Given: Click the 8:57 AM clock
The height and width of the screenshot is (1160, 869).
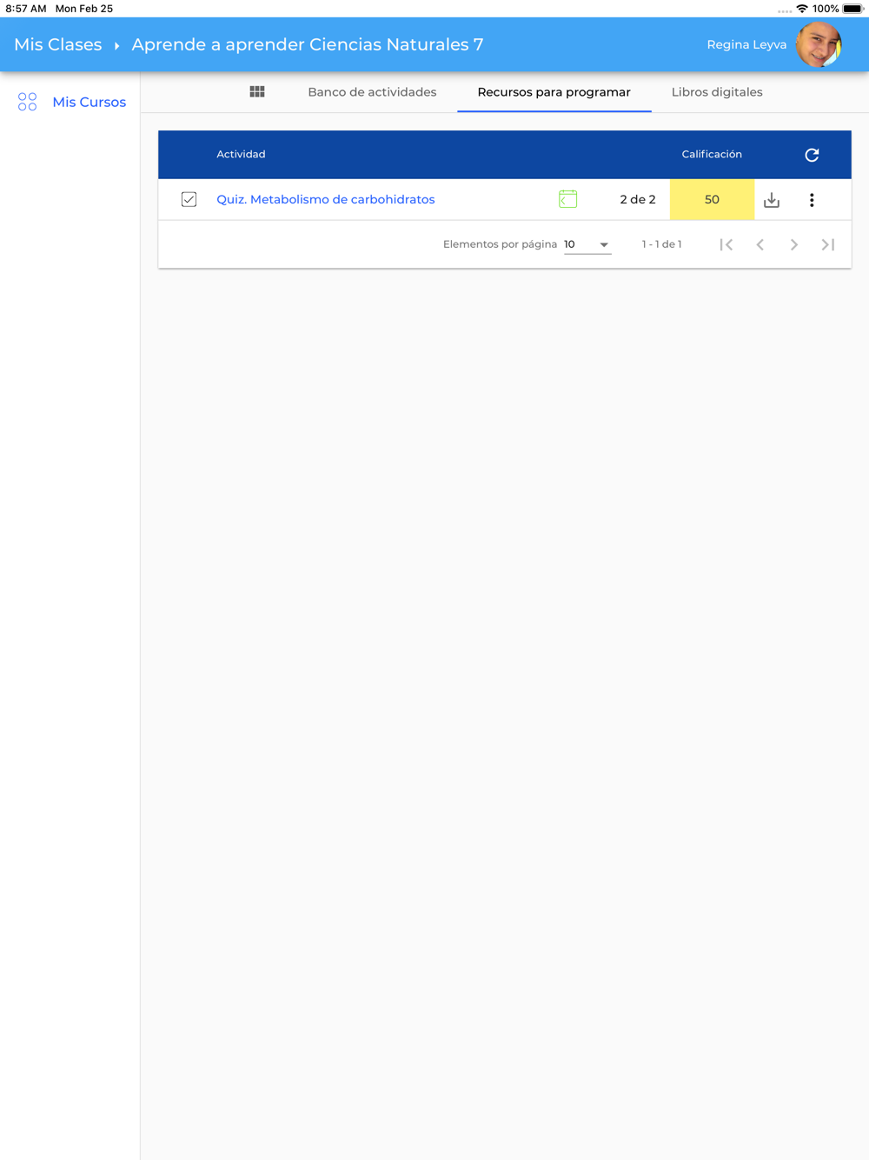Looking at the screenshot, I should [x=25, y=9].
